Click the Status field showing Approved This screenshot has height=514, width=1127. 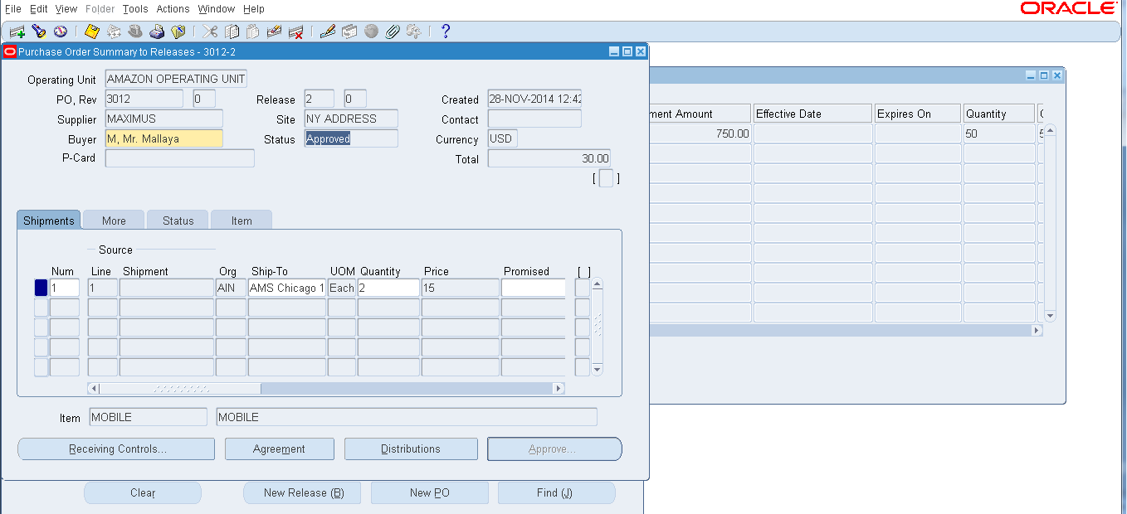tap(351, 139)
